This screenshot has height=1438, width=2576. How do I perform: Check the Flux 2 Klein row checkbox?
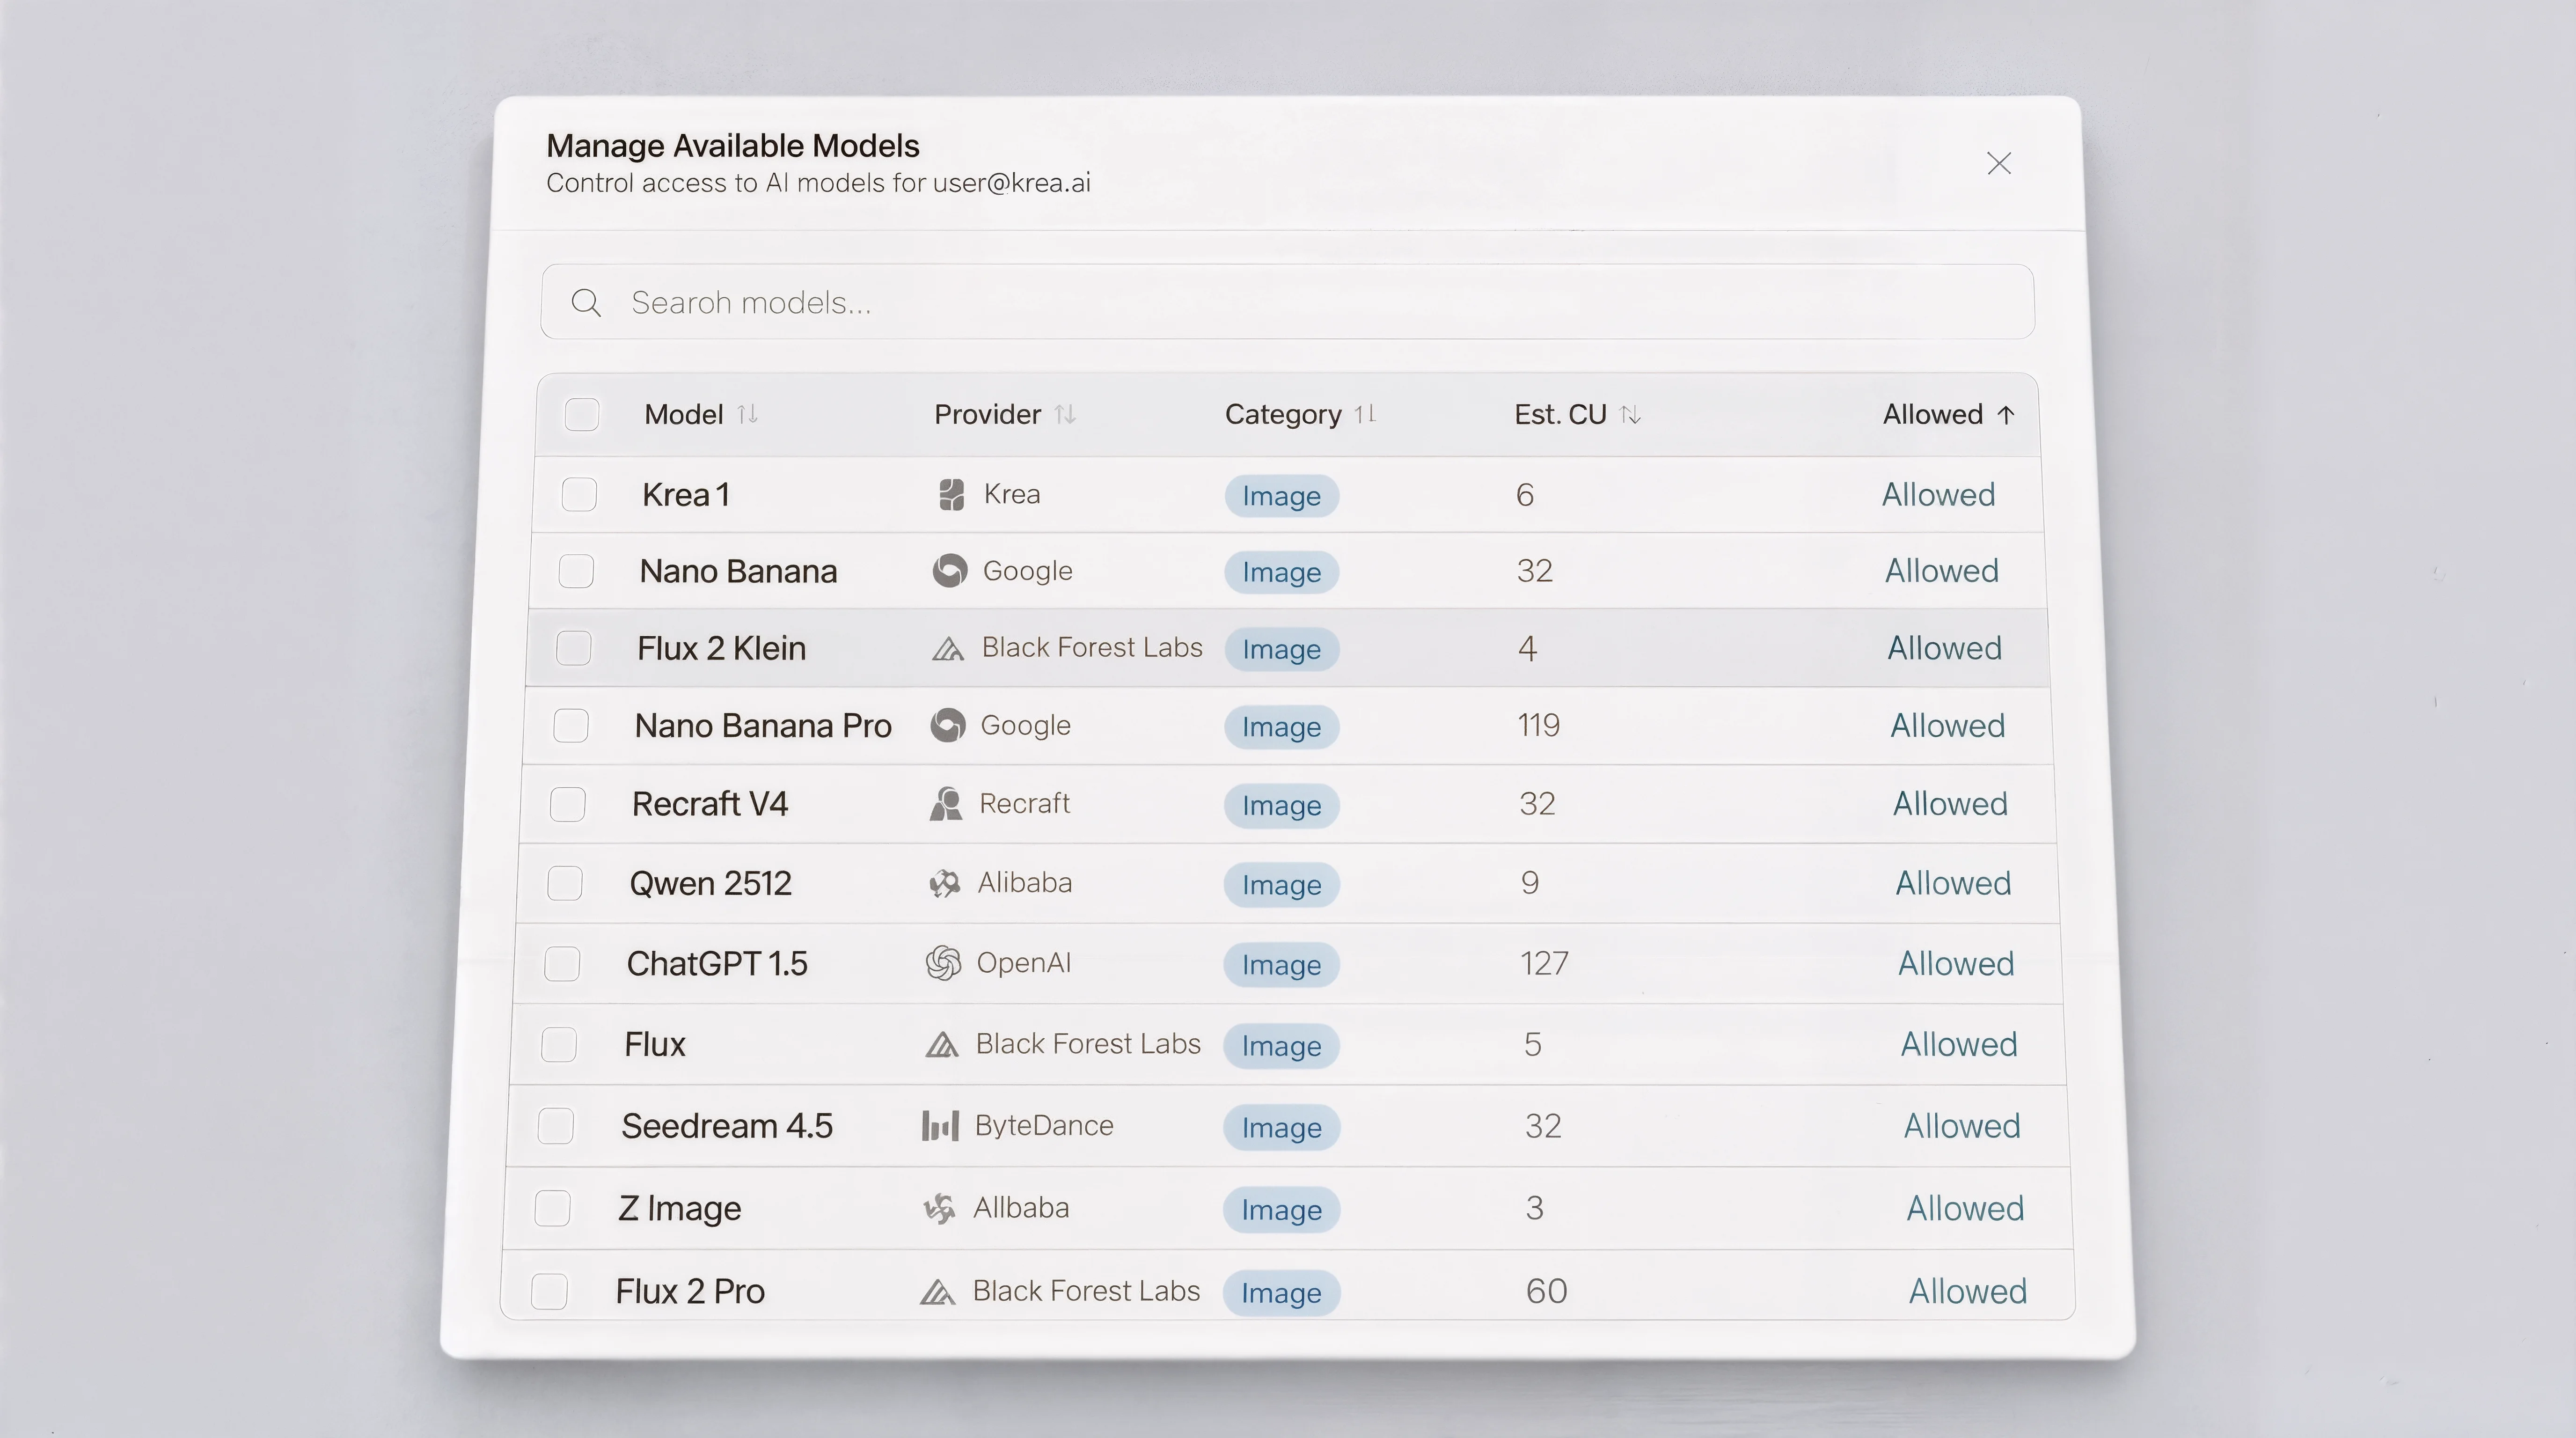pyautogui.click(x=573, y=648)
